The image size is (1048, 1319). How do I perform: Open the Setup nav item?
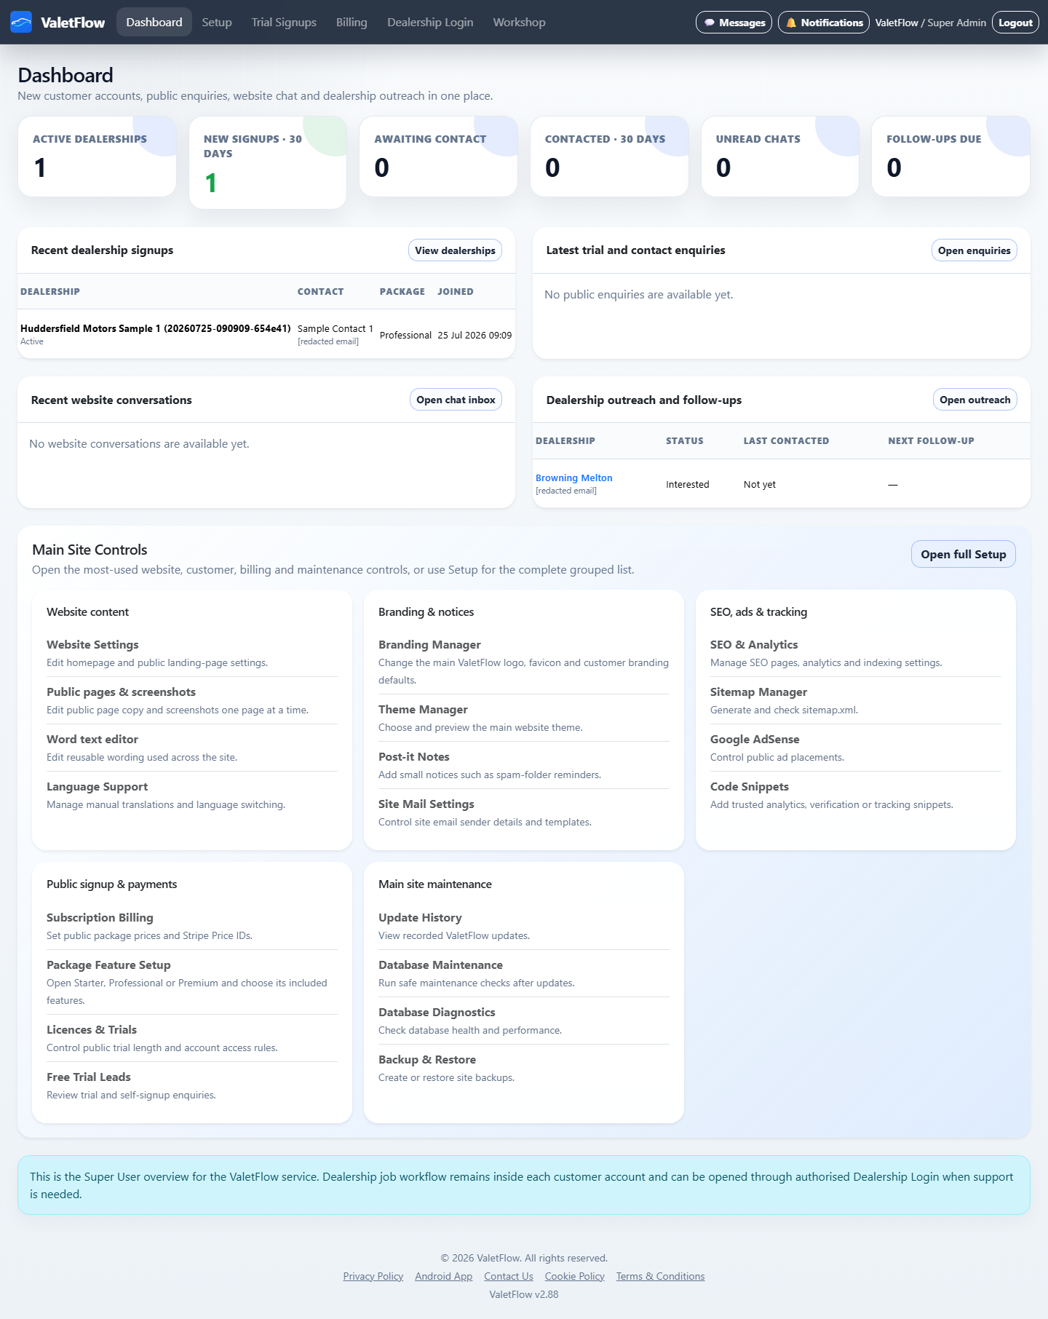pyautogui.click(x=217, y=23)
